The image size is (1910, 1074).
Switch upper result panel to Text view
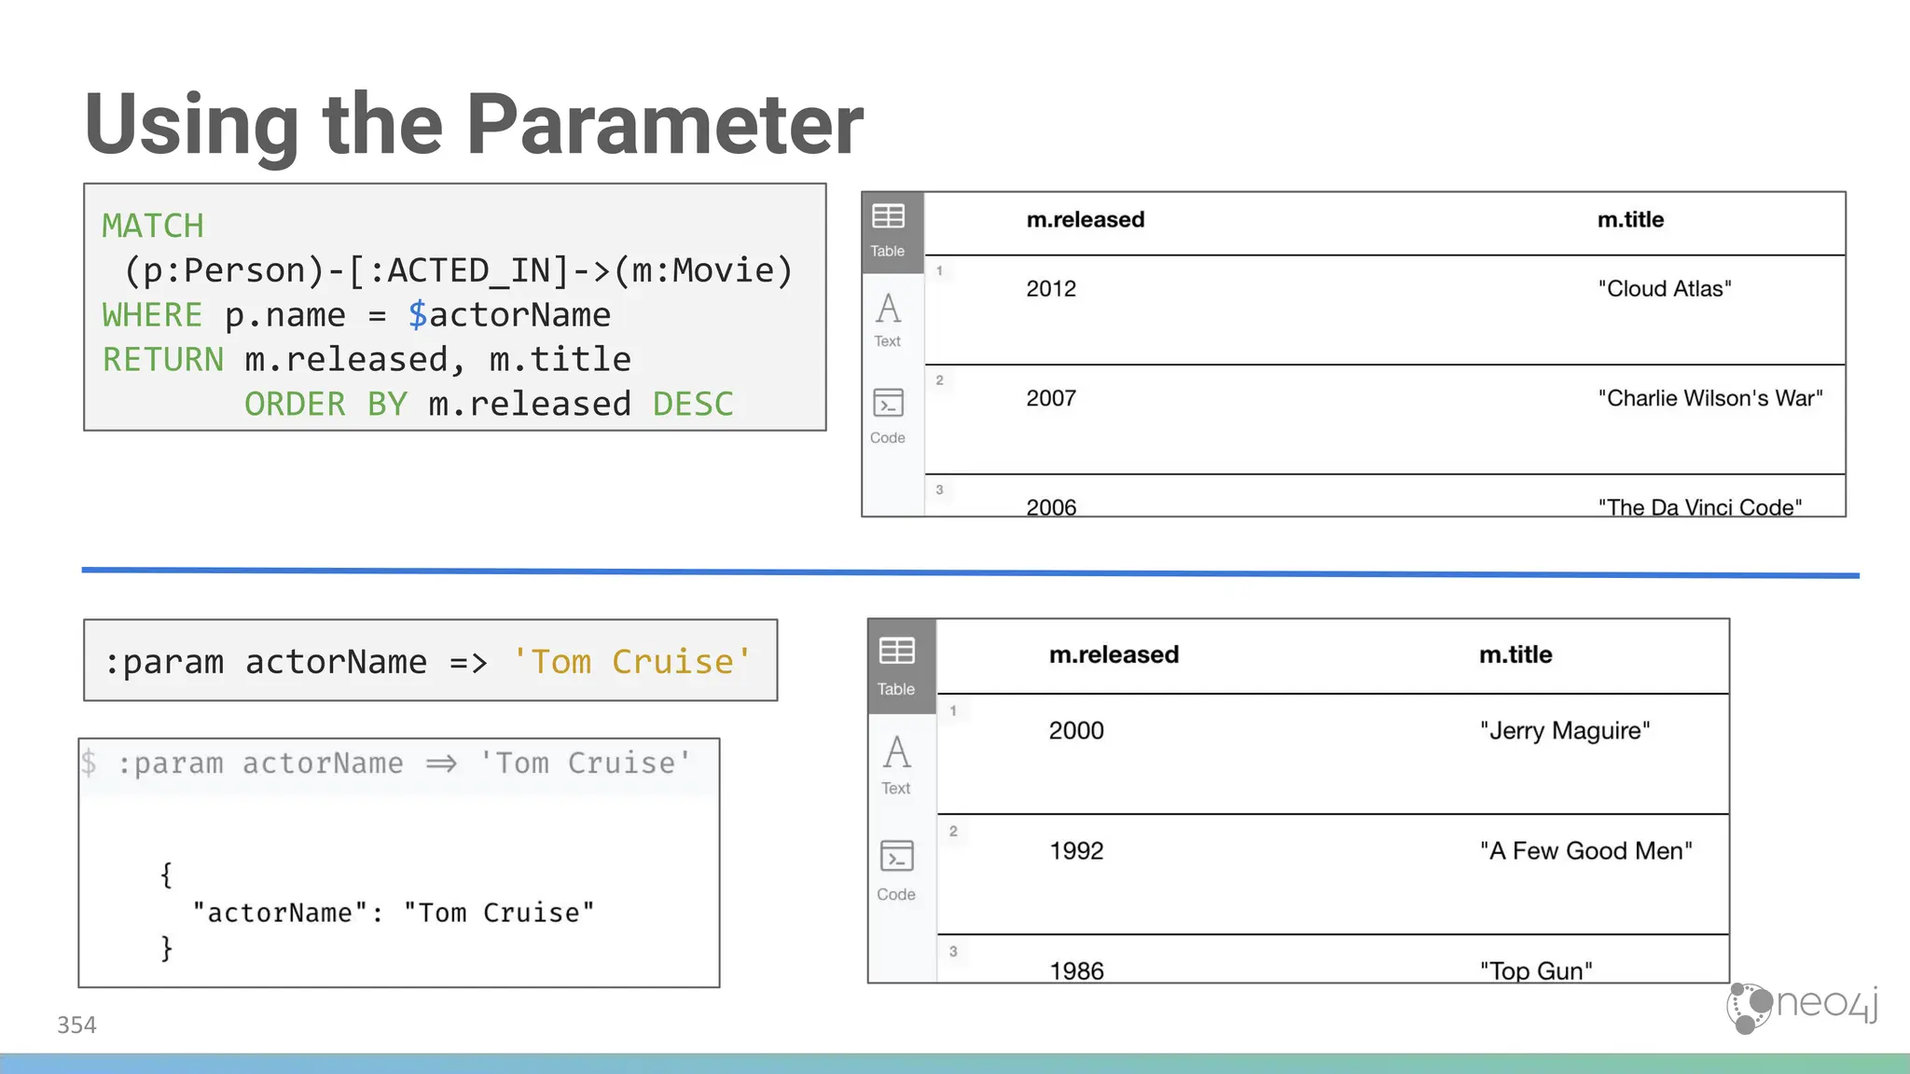[888, 320]
